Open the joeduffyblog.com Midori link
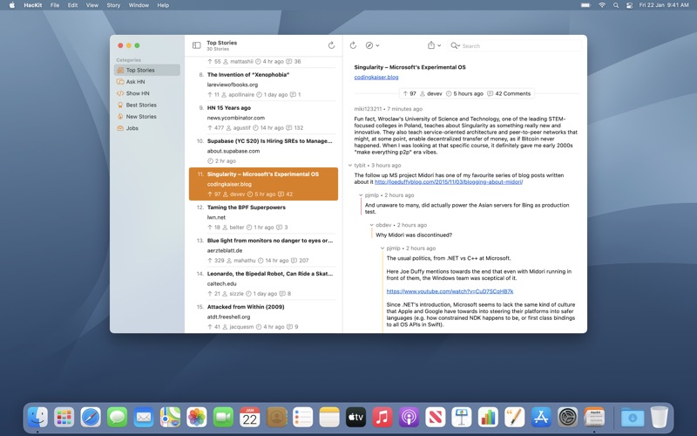 (448, 182)
